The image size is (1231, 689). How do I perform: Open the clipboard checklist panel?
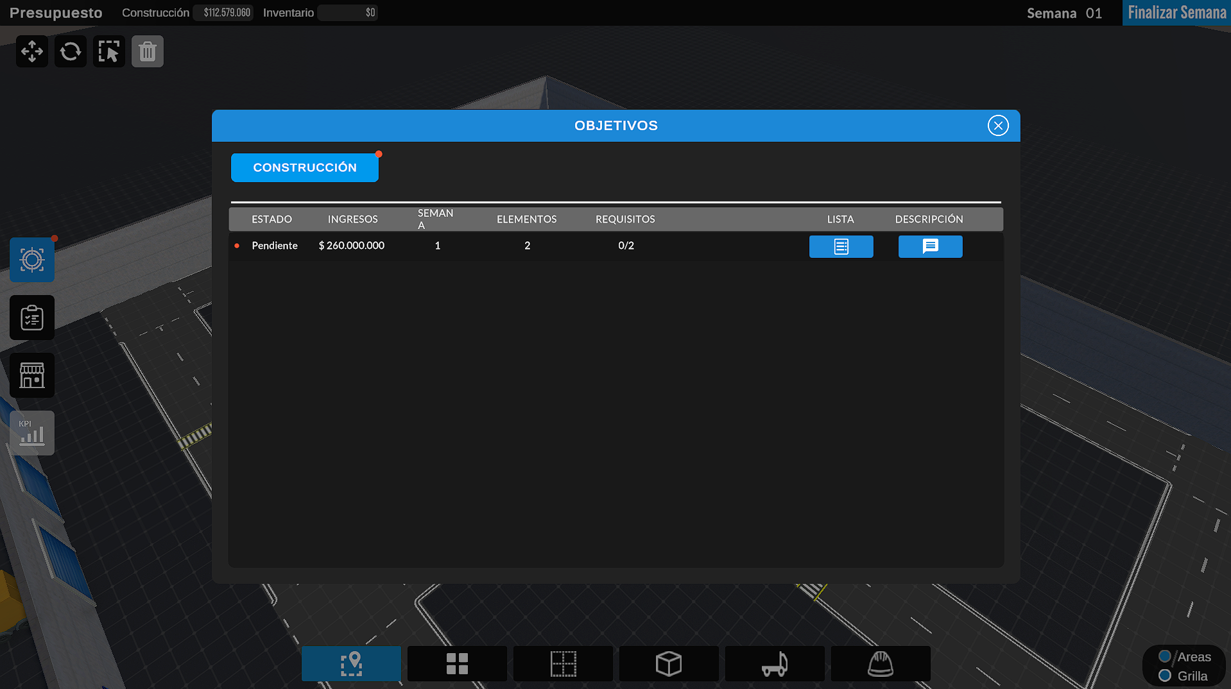coord(32,318)
